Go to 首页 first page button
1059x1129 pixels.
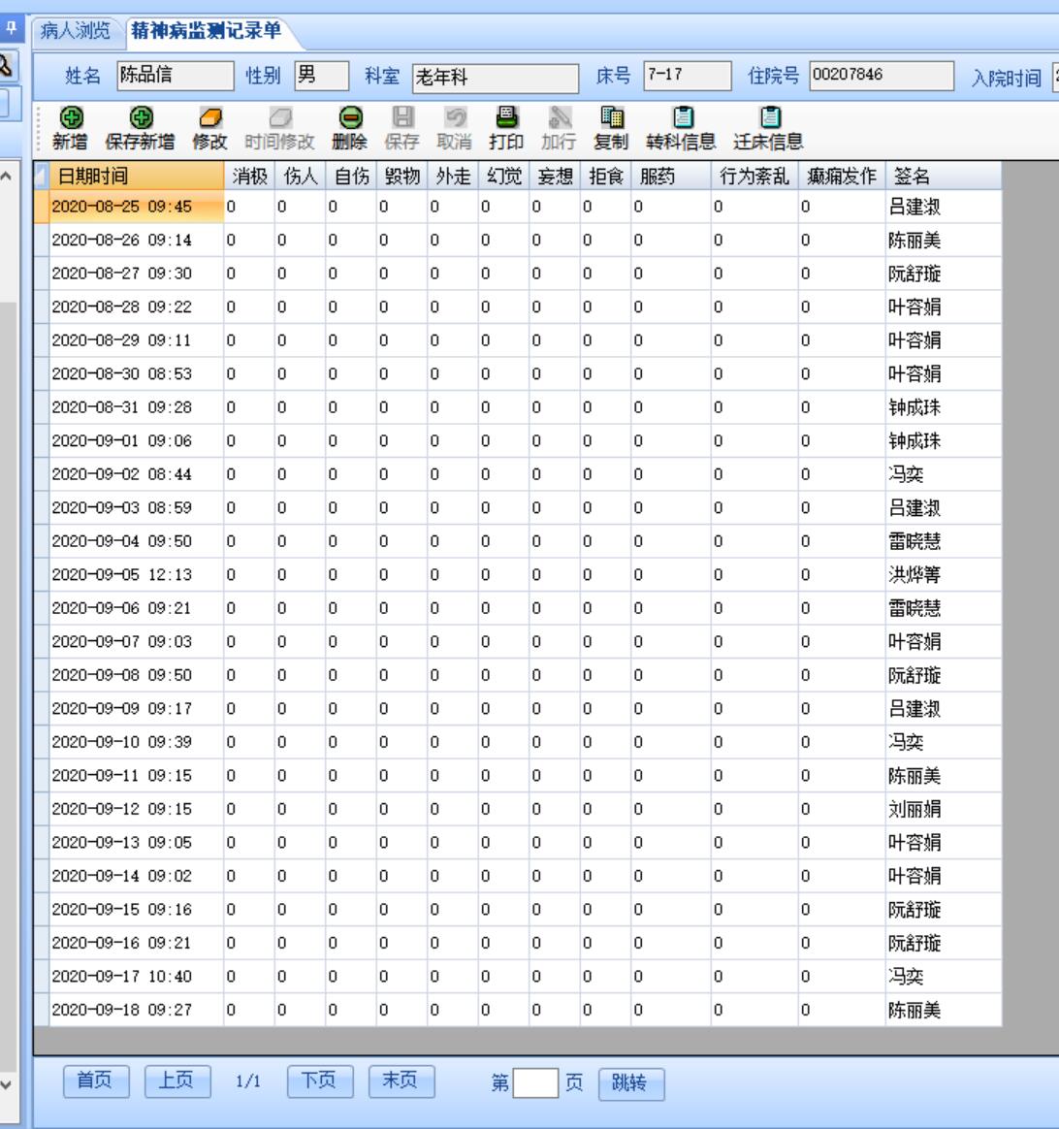94,1081
